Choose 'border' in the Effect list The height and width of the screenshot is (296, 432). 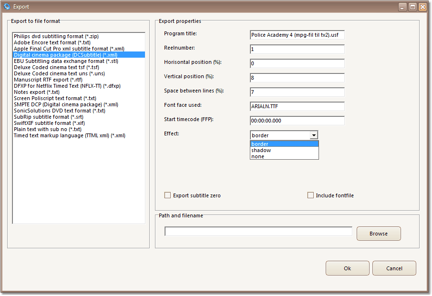(x=284, y=144)
